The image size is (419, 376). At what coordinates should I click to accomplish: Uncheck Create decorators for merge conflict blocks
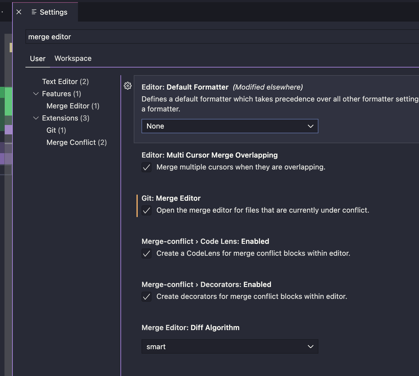pyautogui.click(x=146, y=297)
